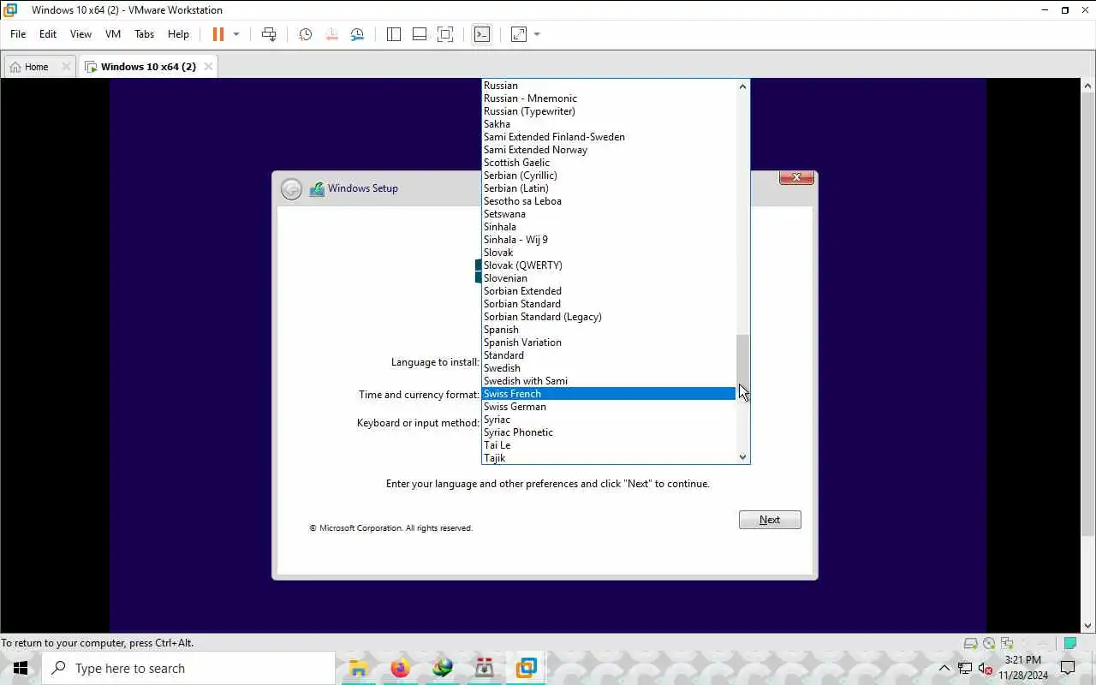
Task: Select the highlighted Swiss French entry
Action: coord(608,394)
